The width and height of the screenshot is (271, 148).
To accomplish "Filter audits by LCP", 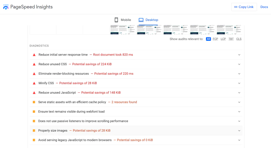I will [x=223, y=39].
